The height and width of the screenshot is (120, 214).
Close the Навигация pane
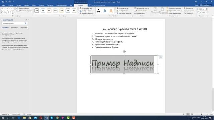(x=28, y=20)
